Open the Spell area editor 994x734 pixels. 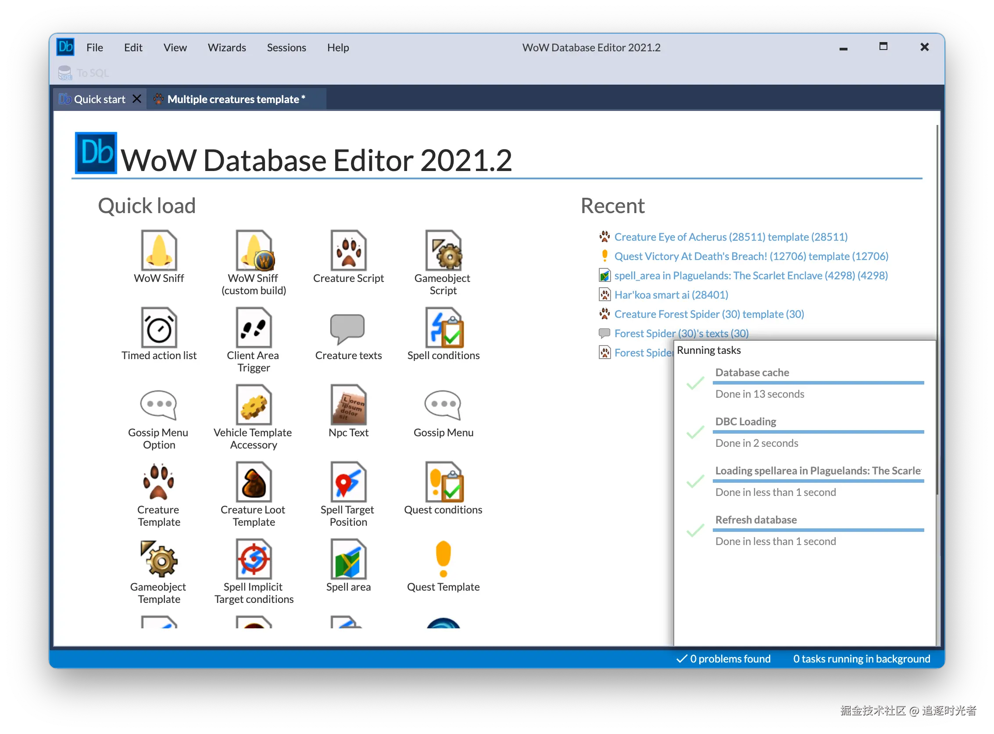click(x=349, y=566)
